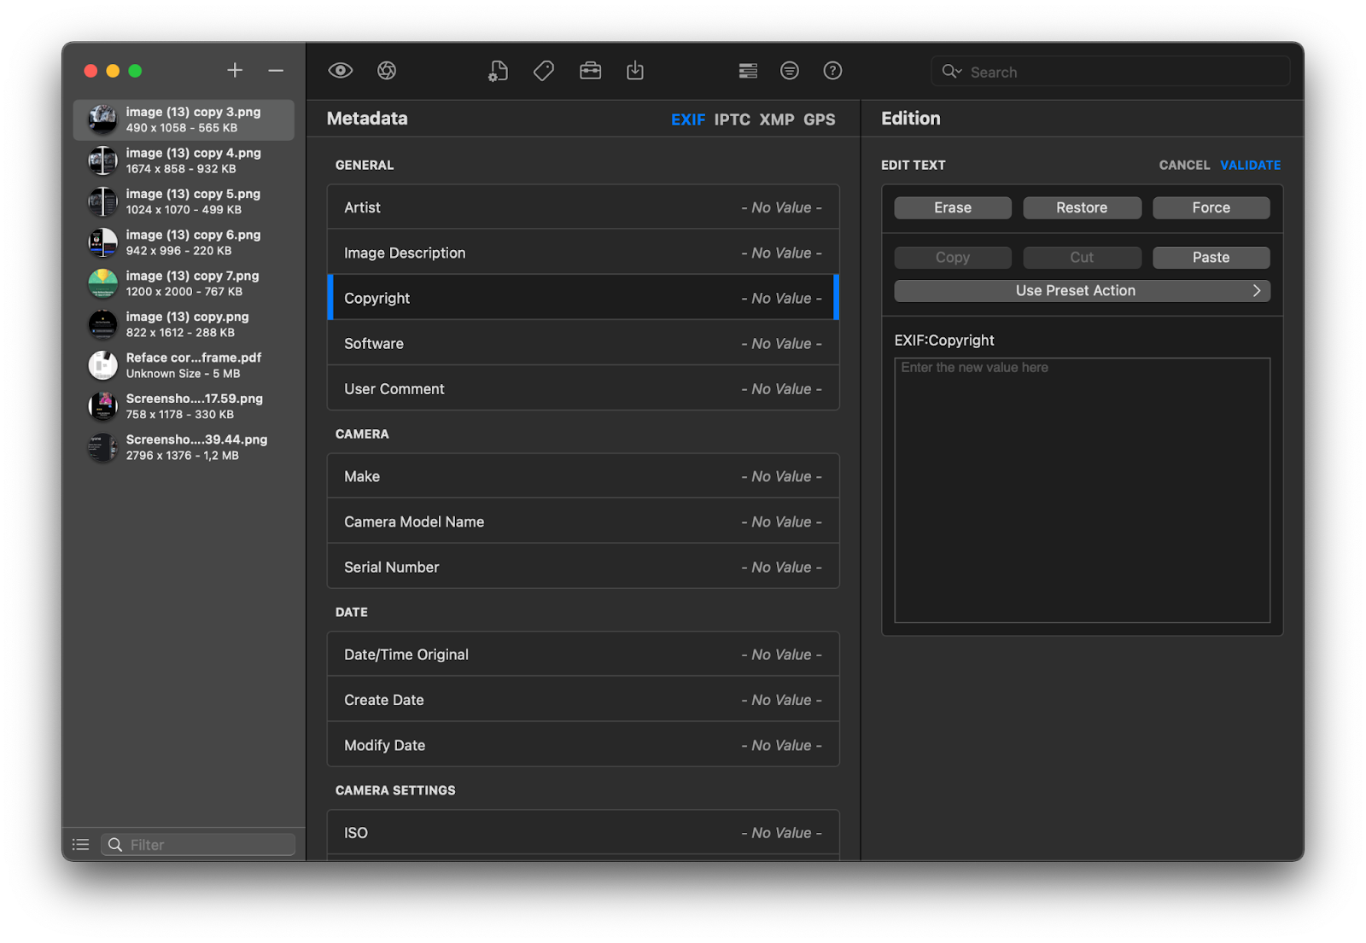The image size is (1366, 943).
Task: Select the Image Description row
Action: 583,253
